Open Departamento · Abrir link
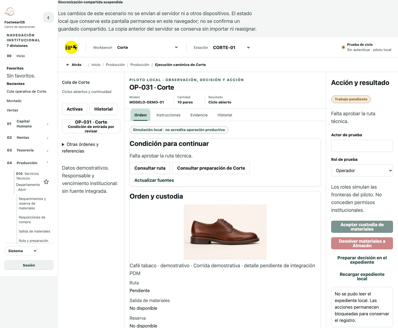 pyautogui.click(x=28, y=187)
